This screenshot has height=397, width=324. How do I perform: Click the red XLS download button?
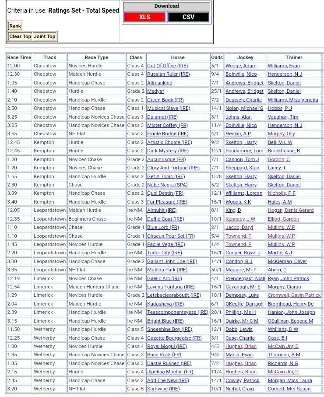144,17
